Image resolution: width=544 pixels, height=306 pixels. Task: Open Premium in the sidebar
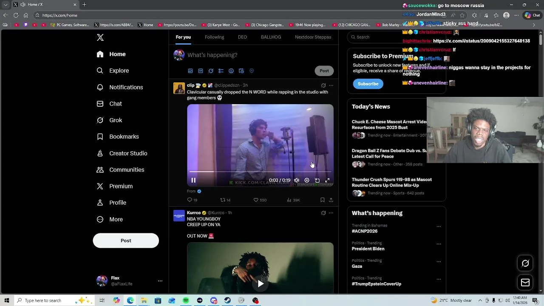tap(114, 186)
